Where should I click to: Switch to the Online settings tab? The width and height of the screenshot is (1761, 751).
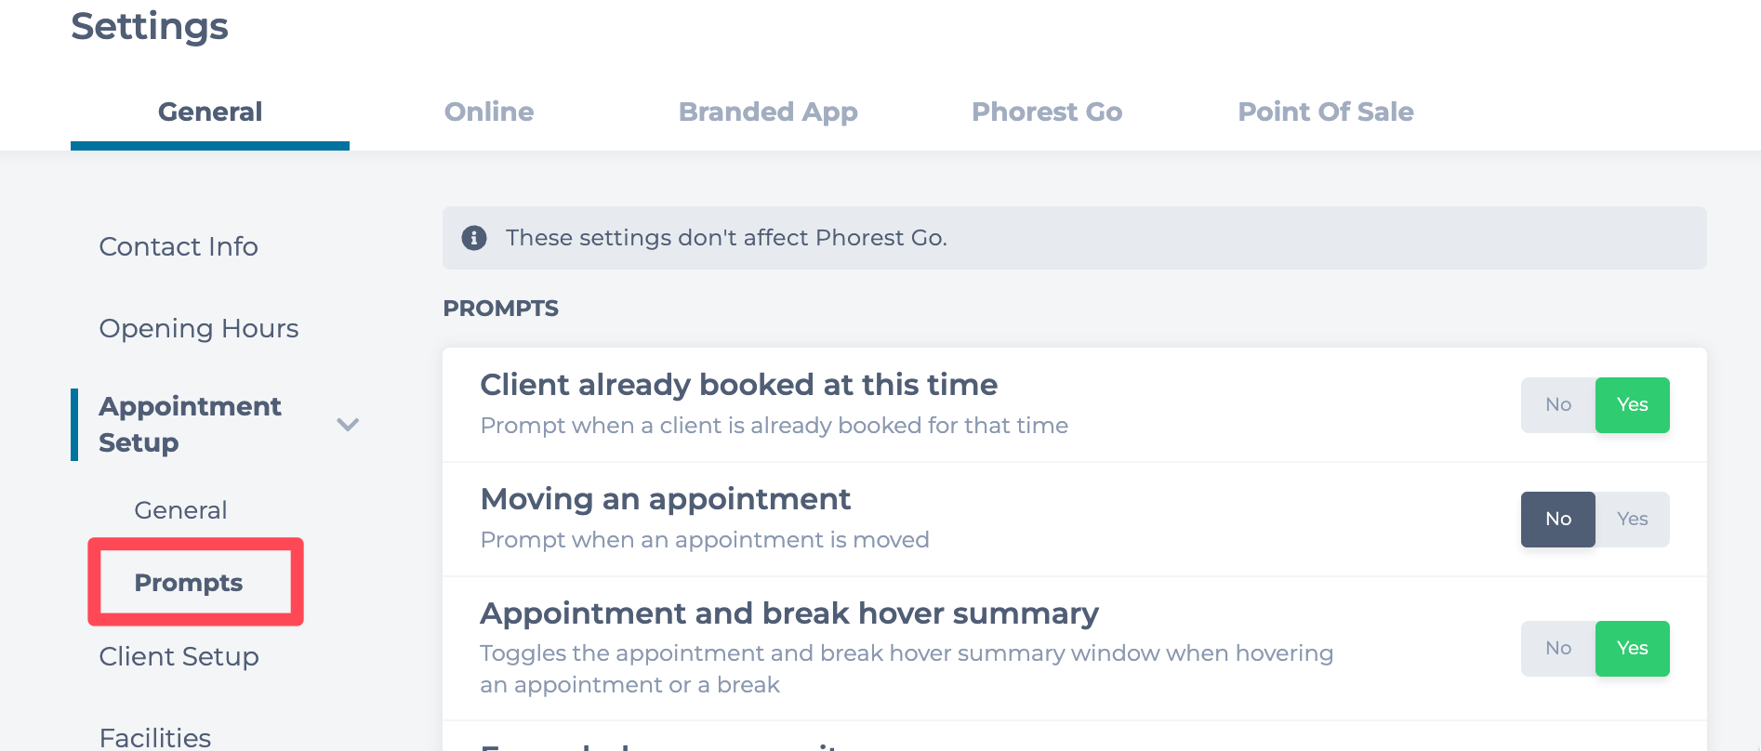coord(489,112)
